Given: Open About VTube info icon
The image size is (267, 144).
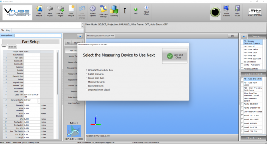Looking at the screenshot, I should pos(146,8).
